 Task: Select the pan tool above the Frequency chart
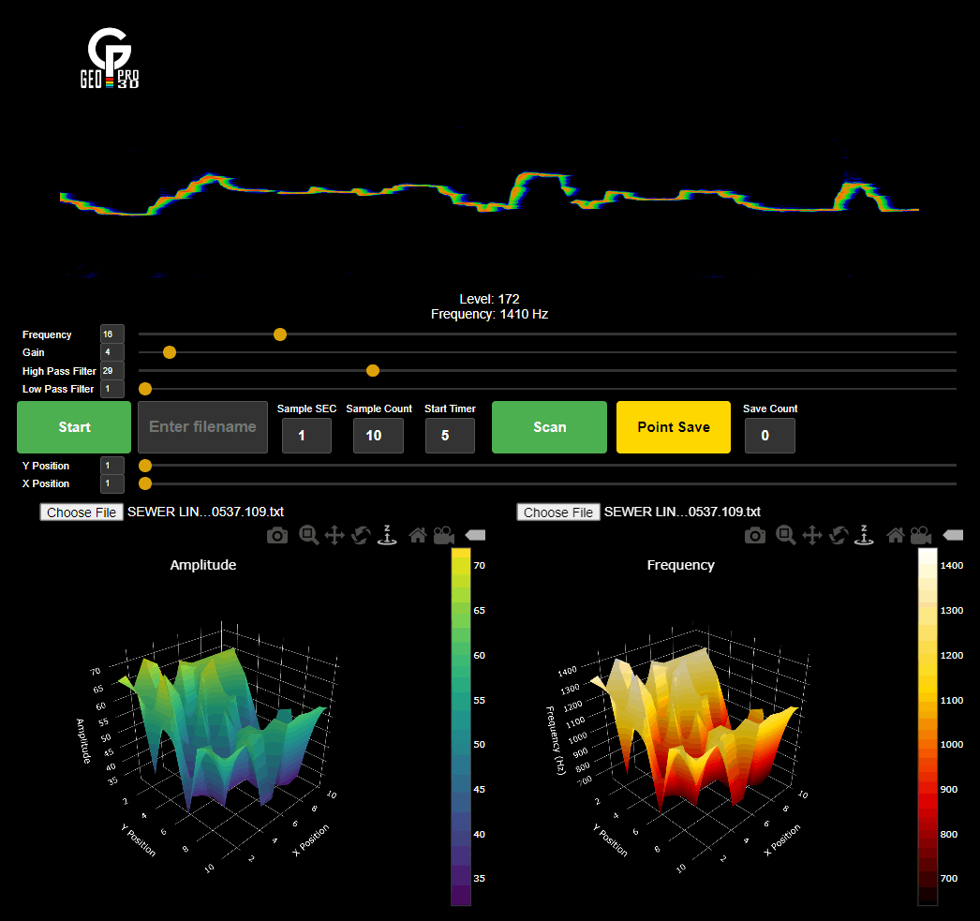812,536
